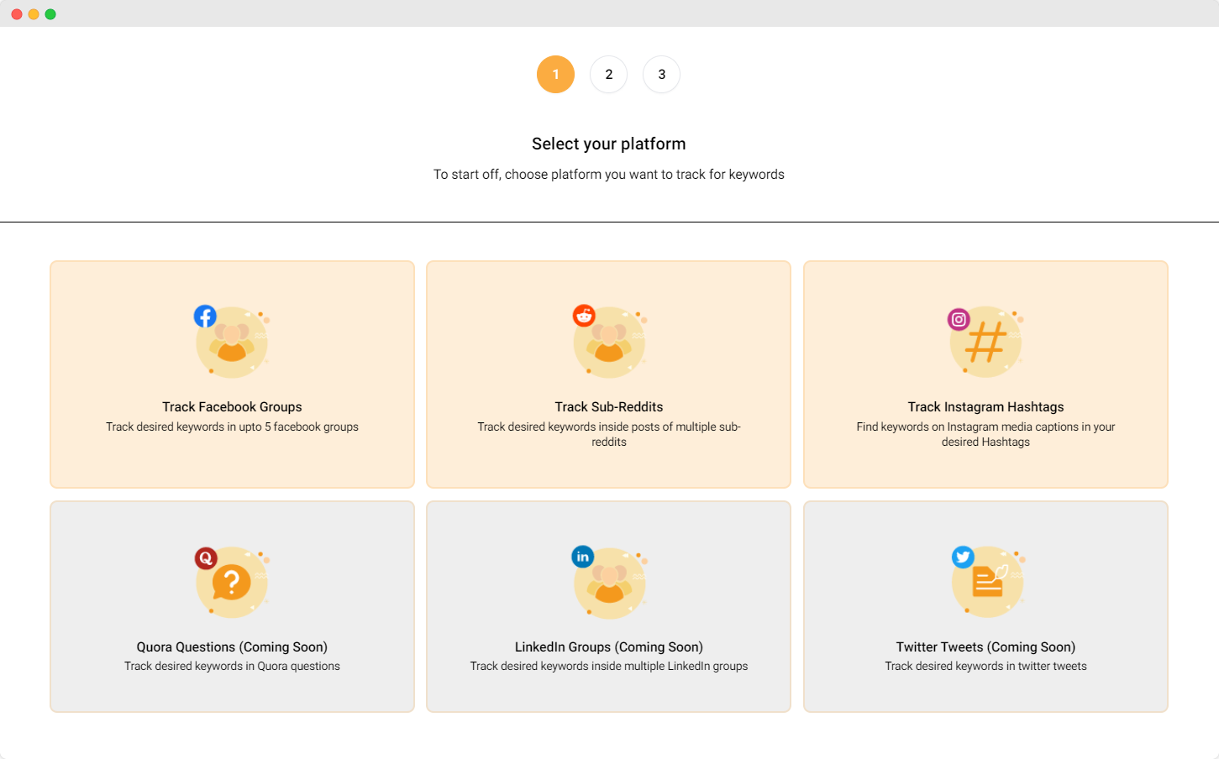
Task: Click Quora Questions (Coming Soon) title
Action: coord(232,647)
